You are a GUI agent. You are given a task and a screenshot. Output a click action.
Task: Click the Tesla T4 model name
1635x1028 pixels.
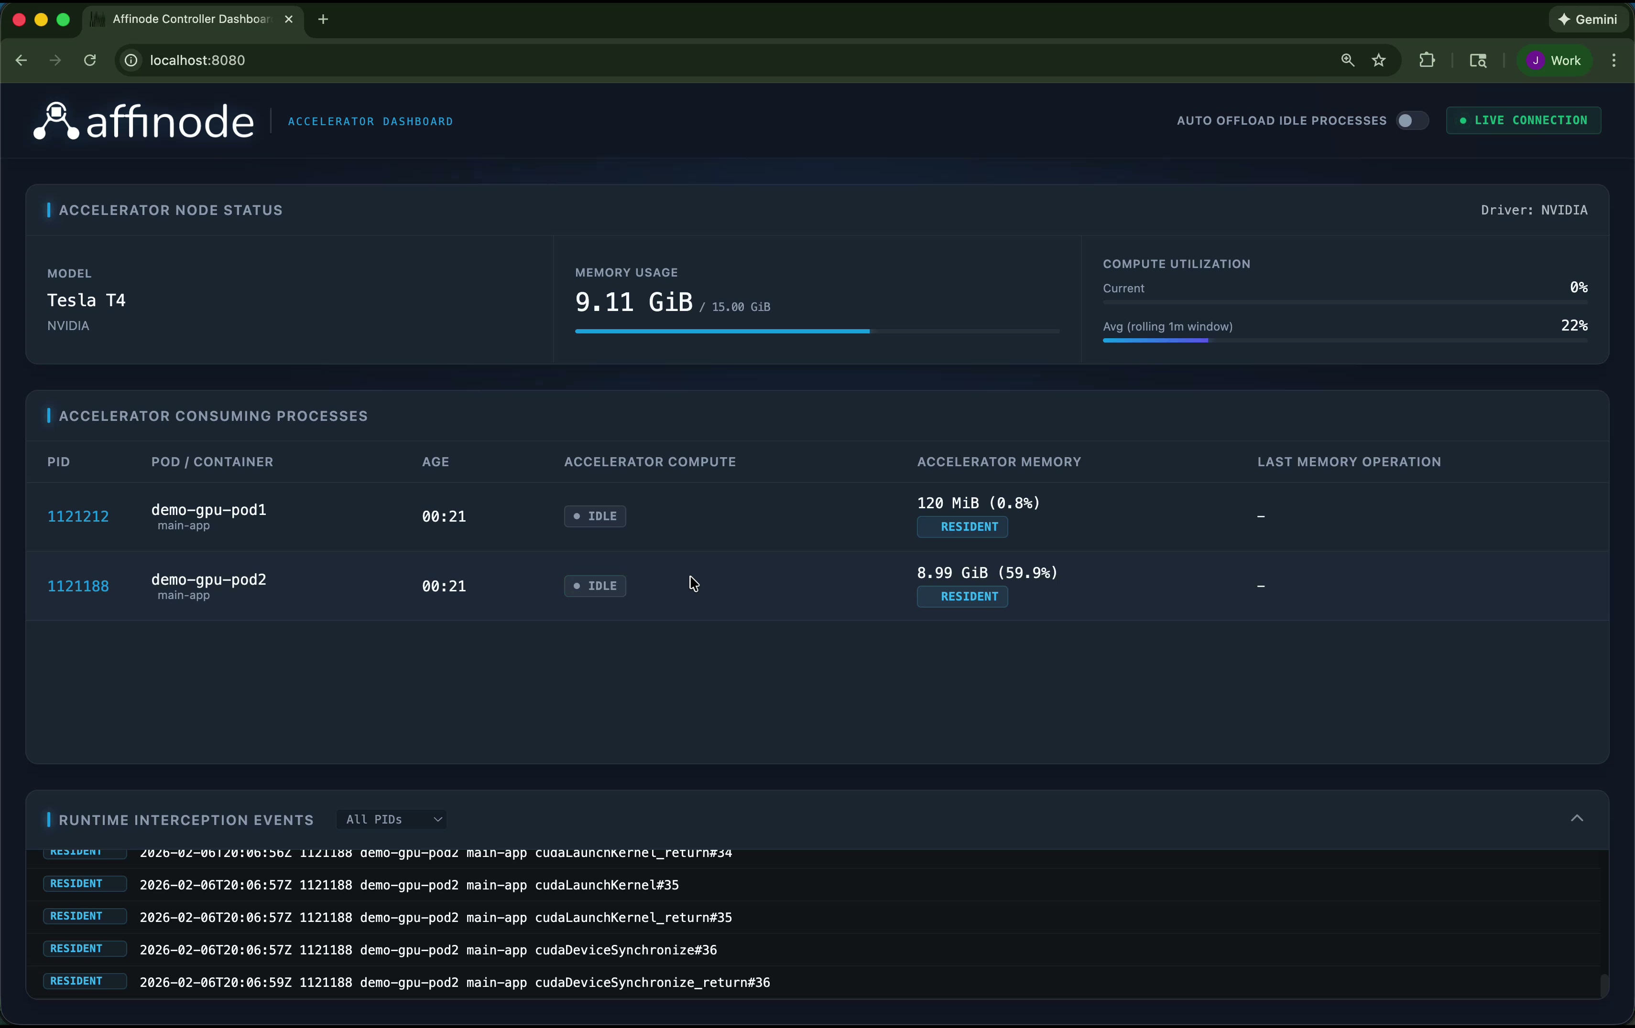click(86, 300)
